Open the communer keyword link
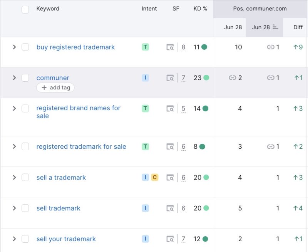Screen dimensions: 308x252 [53, 78]
